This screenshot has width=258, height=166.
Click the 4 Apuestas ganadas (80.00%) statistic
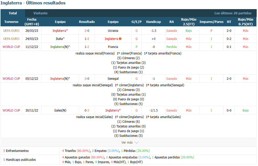(83, 157)
